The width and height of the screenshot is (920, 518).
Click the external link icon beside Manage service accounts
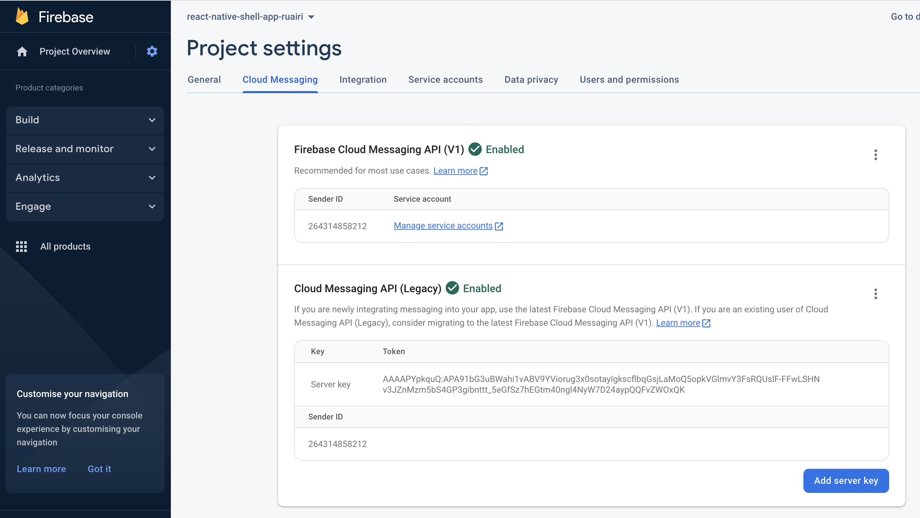click(499, 226)
